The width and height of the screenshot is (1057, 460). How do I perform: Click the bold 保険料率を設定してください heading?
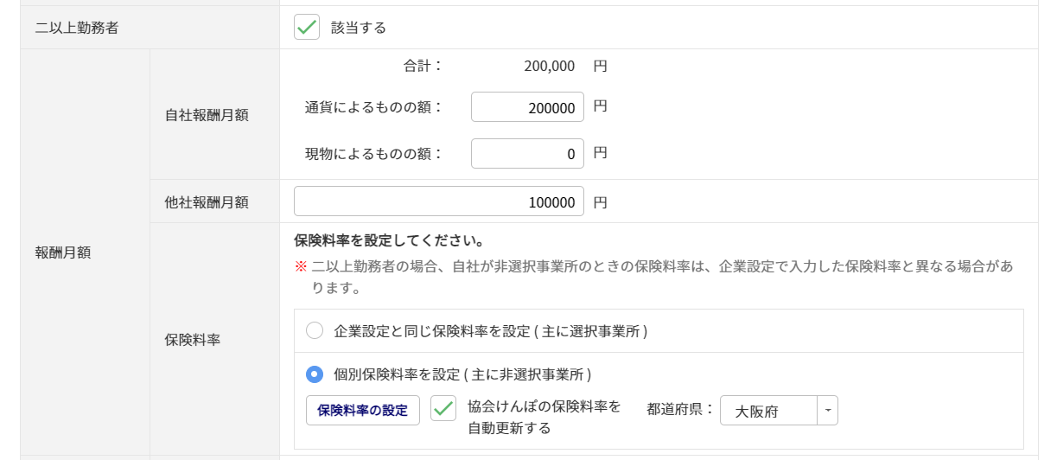coord(389,240)
